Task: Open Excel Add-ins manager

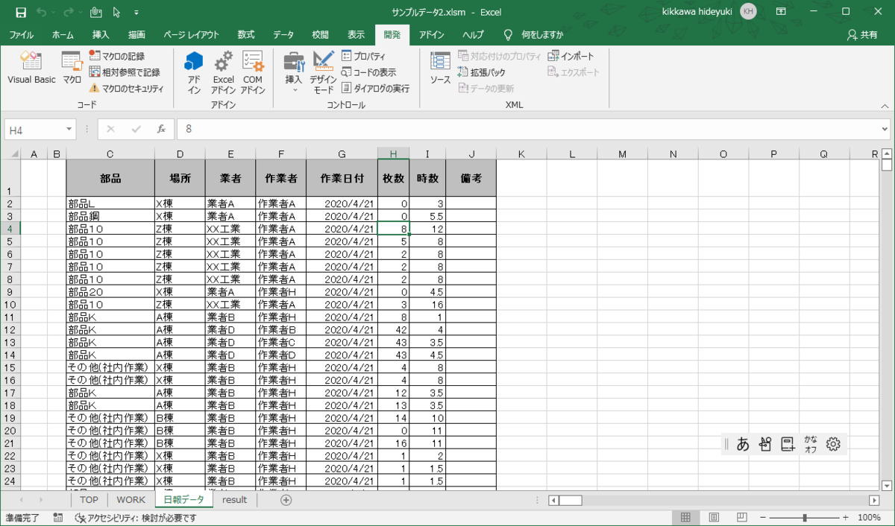Action: [223, 72]
